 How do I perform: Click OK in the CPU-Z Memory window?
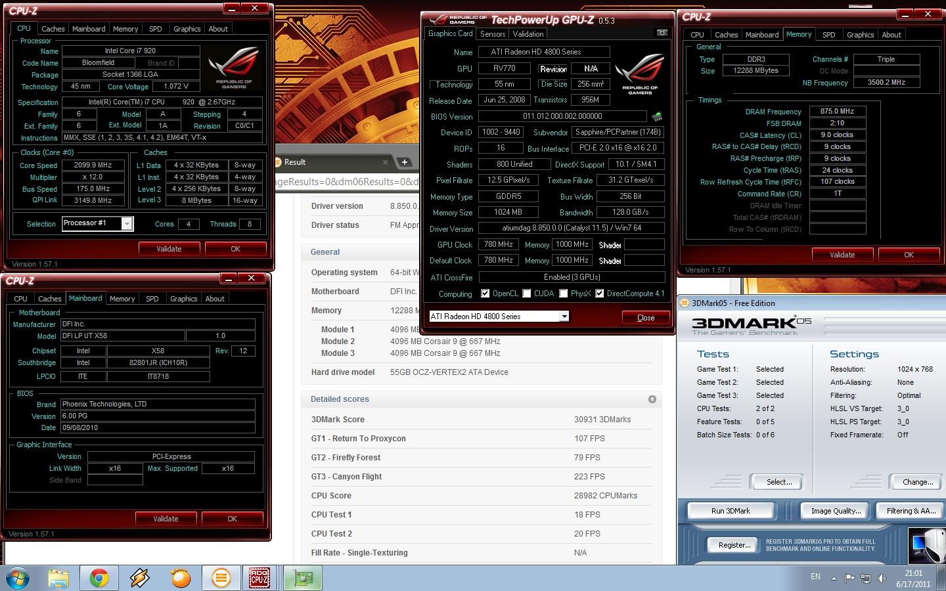click(x=909, y=255)
